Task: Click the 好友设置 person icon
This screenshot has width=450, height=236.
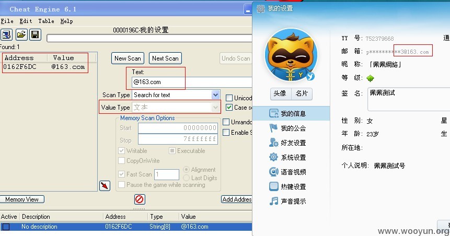Action: [273, 143]
